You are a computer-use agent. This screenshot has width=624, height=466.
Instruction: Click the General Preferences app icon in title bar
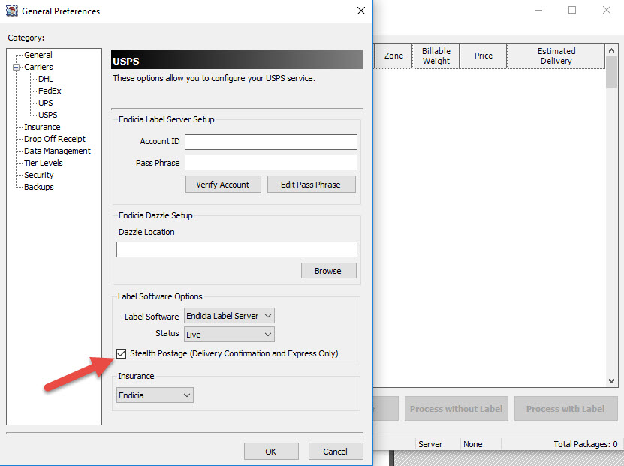11,11
